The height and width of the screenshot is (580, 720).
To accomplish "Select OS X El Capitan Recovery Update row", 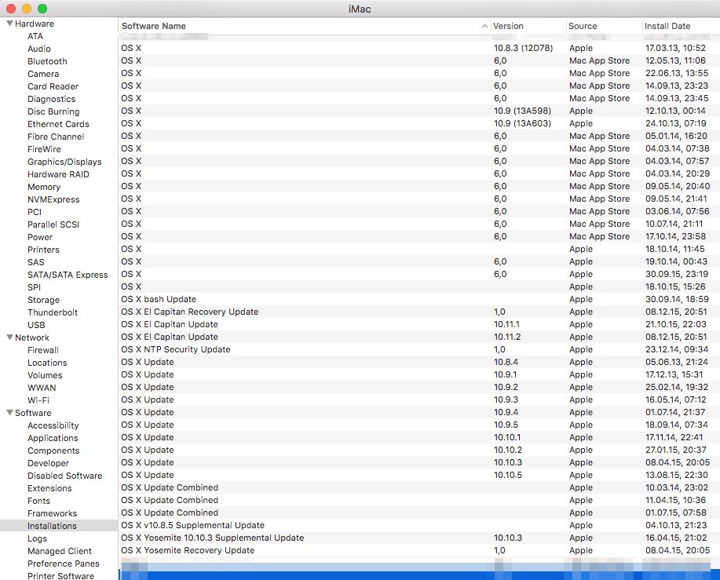I will coord(418,312).
